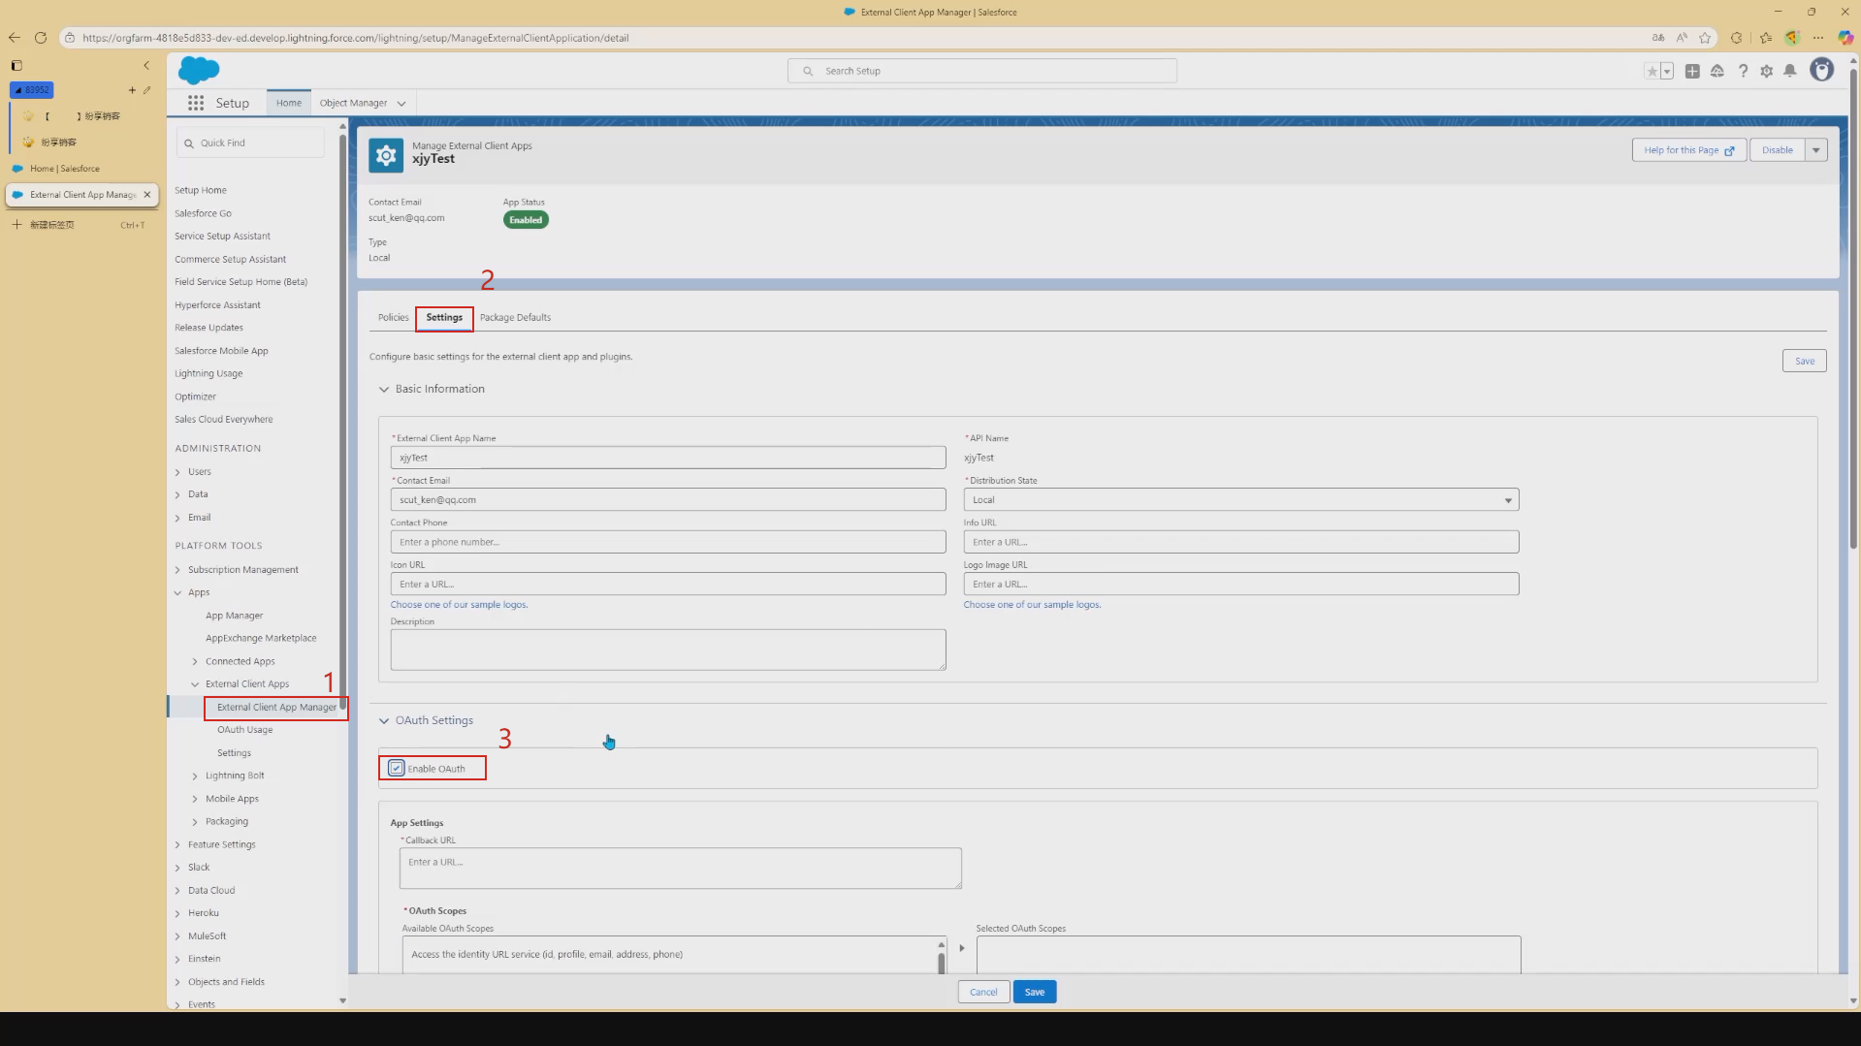The height and width of the screenshot is (1046, 1861).
Task: Click the translate page icon in address bar
Action: tap(1658, 38)
